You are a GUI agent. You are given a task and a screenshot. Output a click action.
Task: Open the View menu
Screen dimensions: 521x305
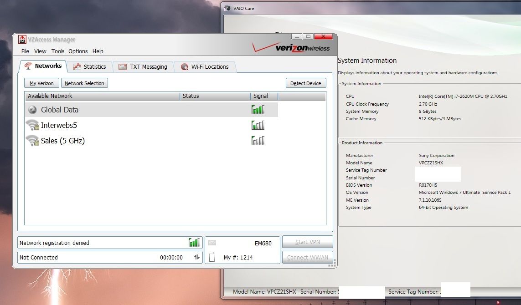click(40, 51)
